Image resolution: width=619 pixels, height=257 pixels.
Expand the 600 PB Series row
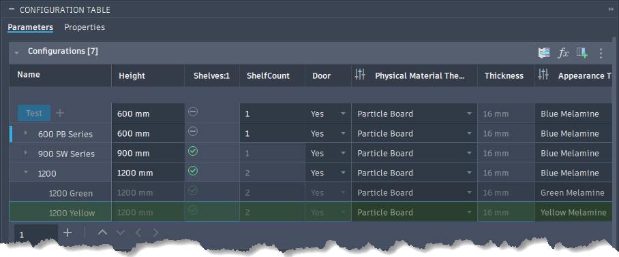pyautogui.click(x=26, y=133)
